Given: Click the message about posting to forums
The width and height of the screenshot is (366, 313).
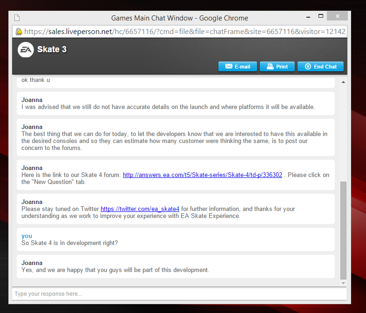Looking at the screenshot, I should [174, 141].
